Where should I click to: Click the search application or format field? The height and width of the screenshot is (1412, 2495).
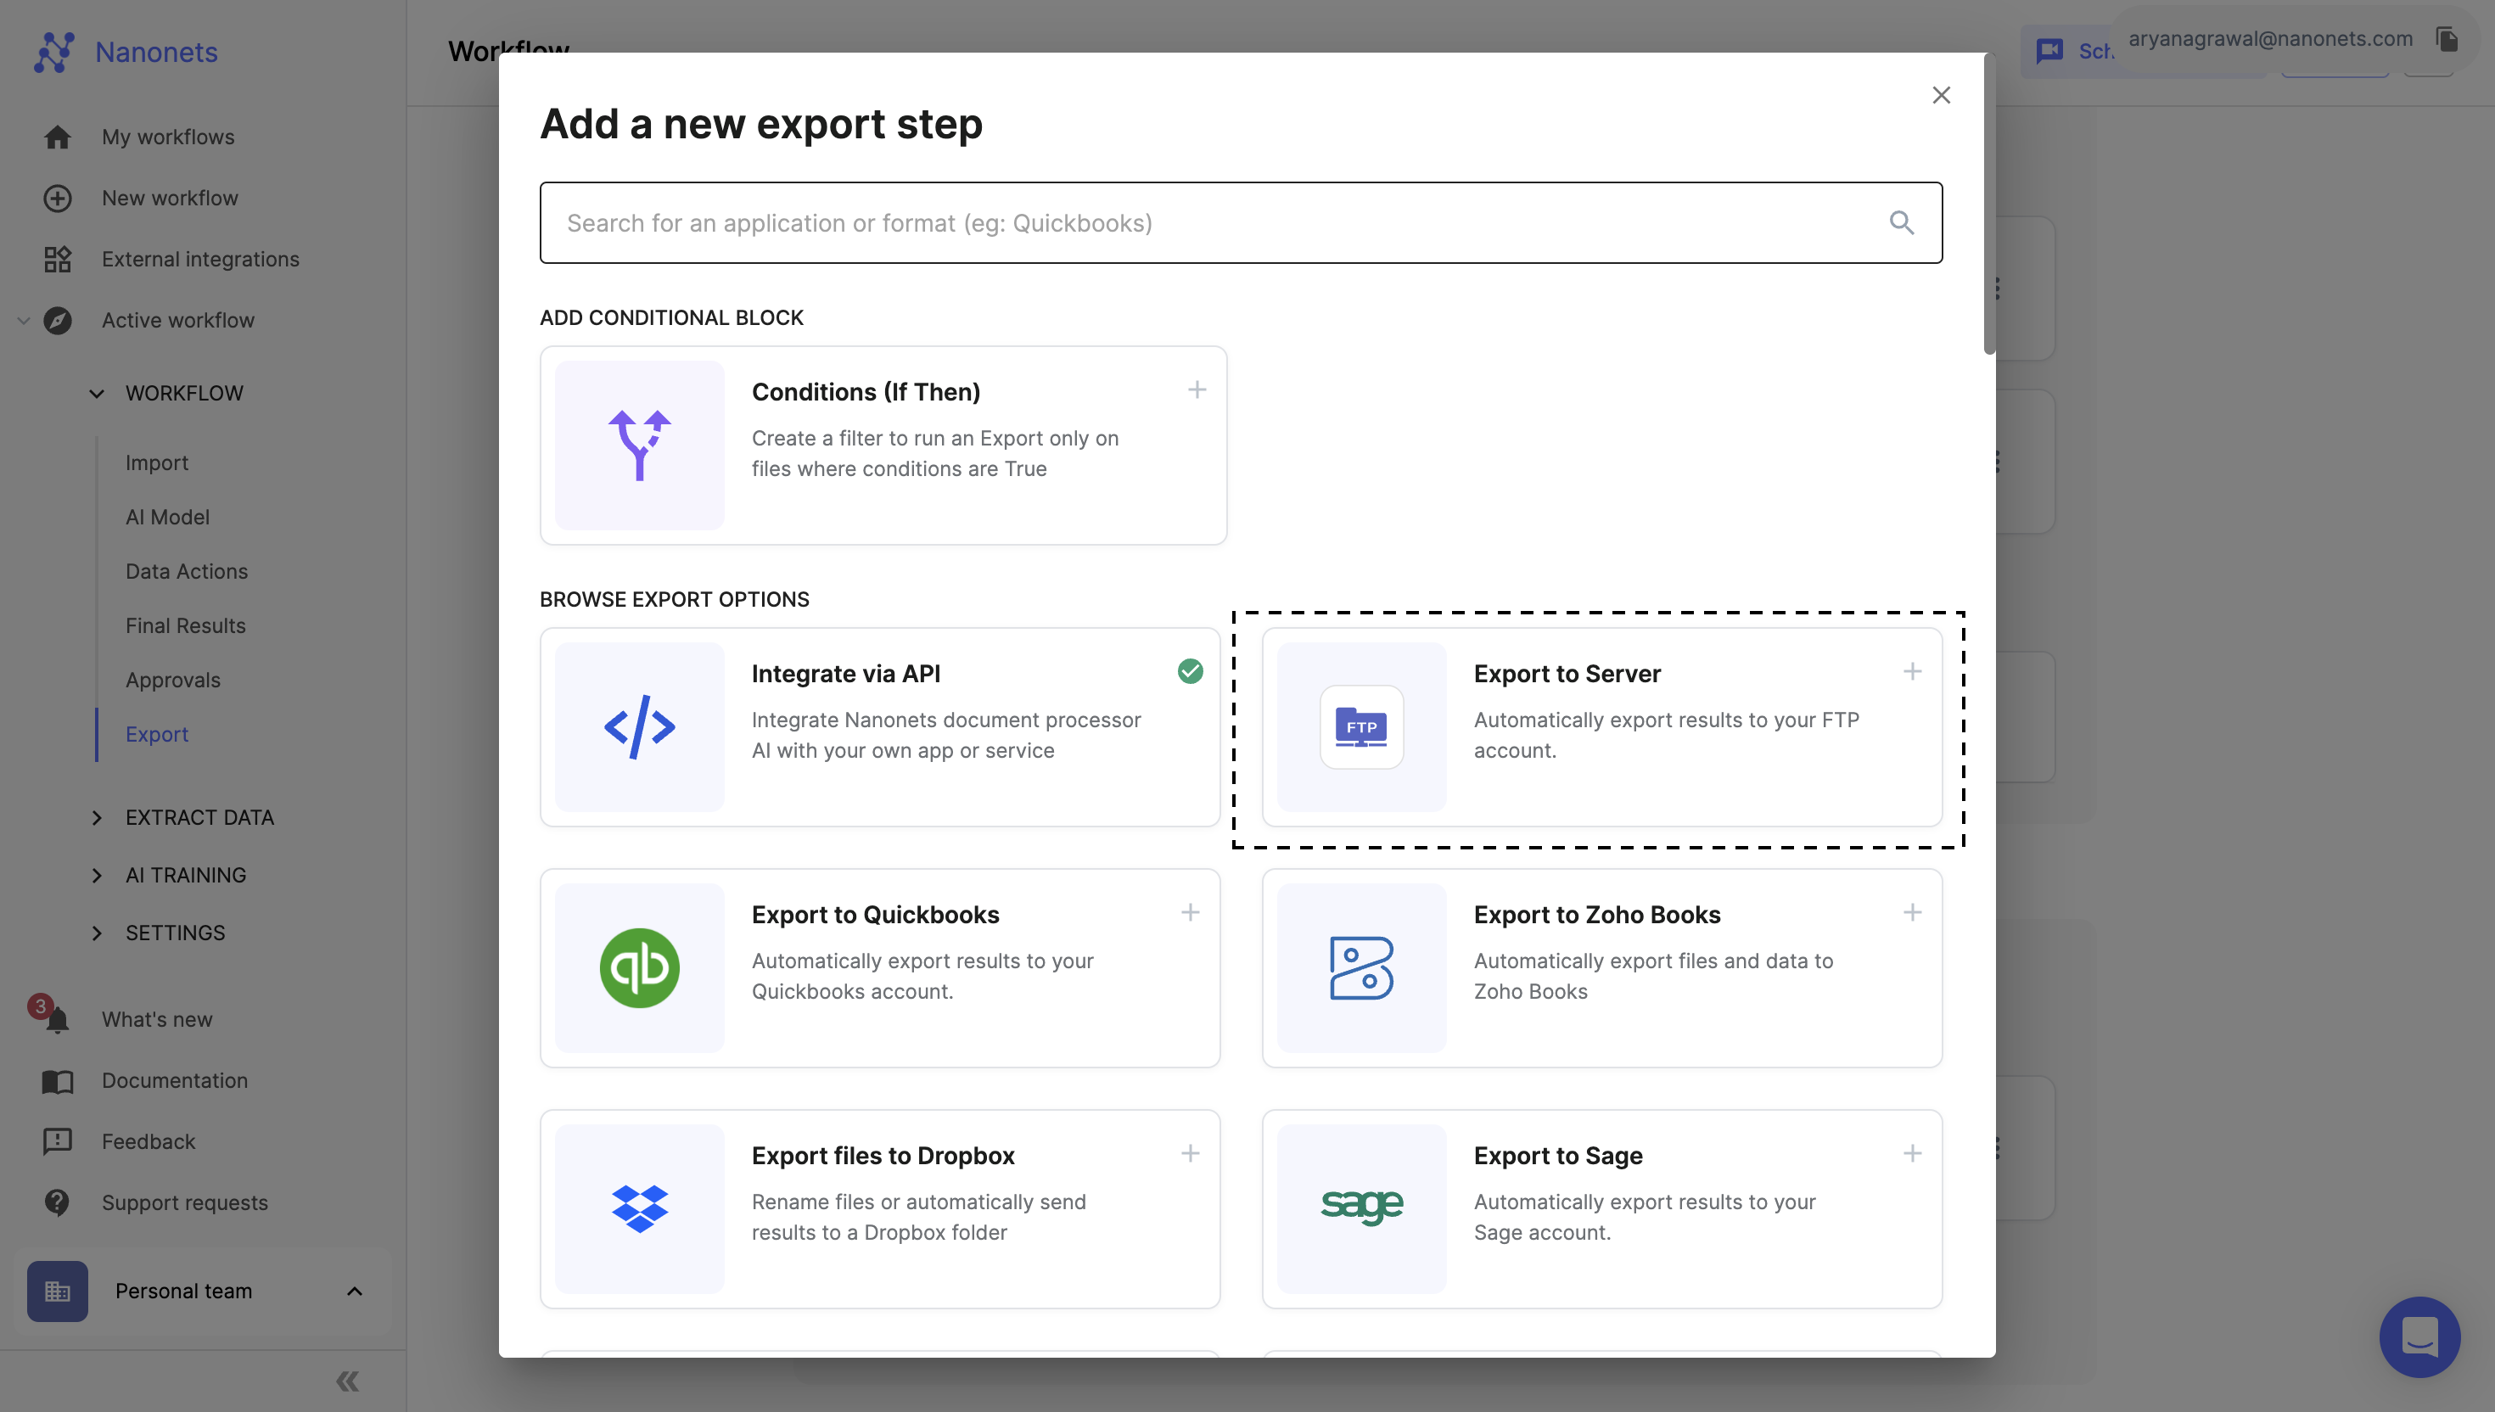(1242, 223)
